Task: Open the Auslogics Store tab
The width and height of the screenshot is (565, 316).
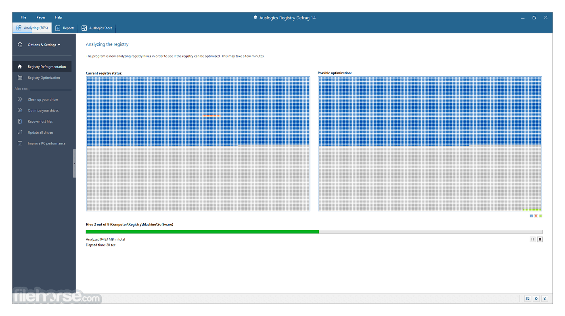Action: tap(97, 28)
